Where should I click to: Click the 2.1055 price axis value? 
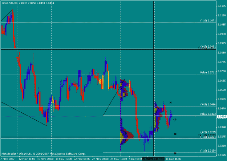222,25
